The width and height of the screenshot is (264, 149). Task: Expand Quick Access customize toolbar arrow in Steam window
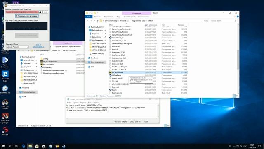[97, 13]
